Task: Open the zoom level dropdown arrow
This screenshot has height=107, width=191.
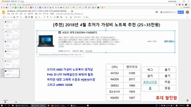Action: (23, 17)
